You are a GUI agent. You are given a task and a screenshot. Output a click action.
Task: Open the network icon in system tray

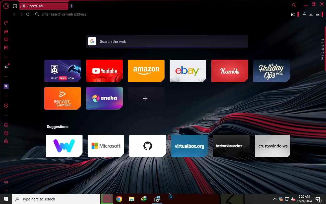coord(287,199)
